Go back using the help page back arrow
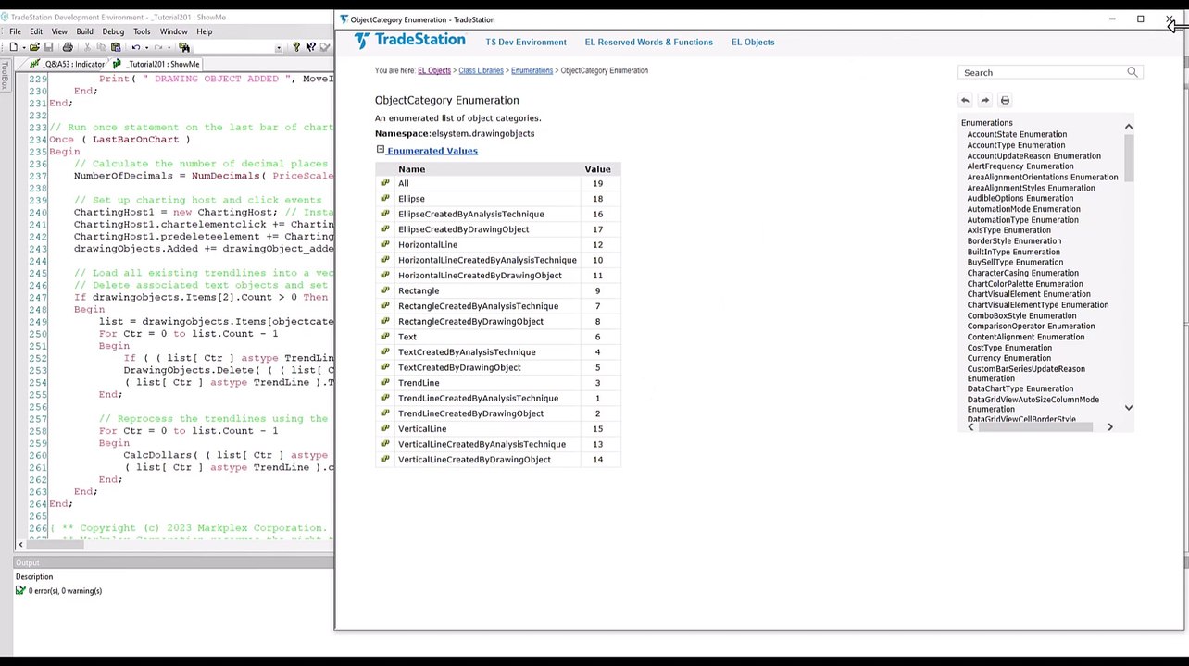 pyautogui.click(x=965, y=100)
